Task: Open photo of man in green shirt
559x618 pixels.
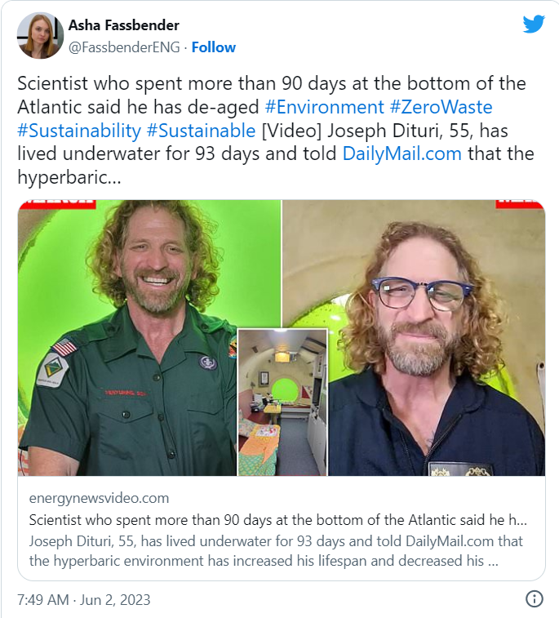Action: click(x=127, y=337)
